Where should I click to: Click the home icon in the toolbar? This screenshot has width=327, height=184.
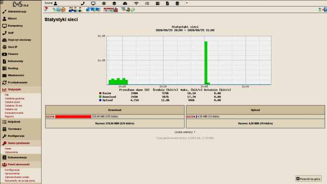pyautogui.click(x=46, y=9)
